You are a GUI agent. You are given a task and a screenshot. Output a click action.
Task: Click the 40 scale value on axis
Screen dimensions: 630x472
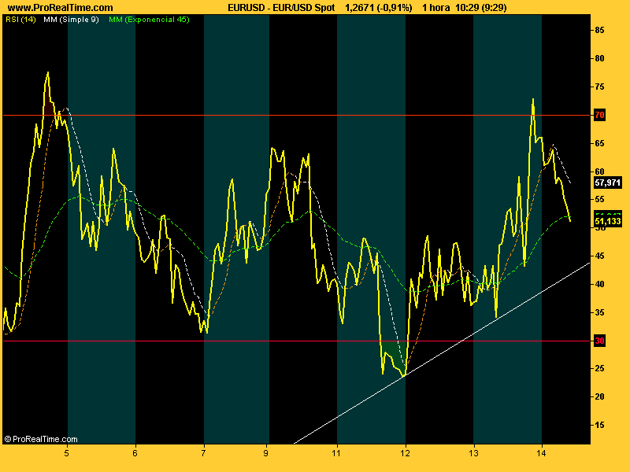tap(599, 284)
